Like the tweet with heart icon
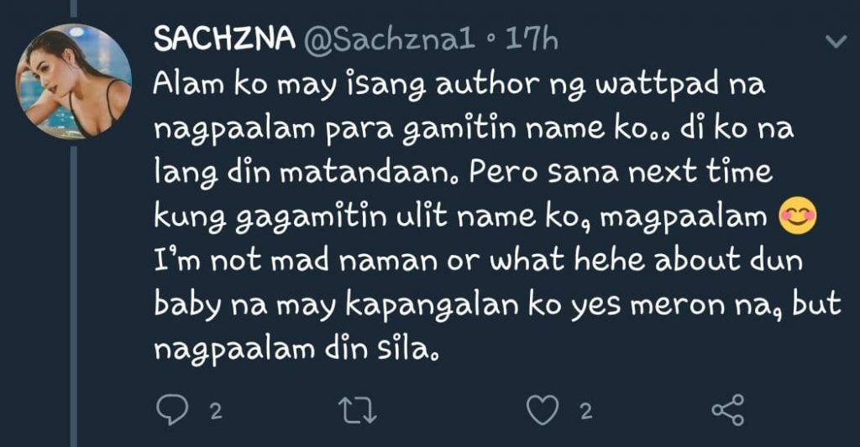Screen dimensions: 860x447 pos(543,410)
